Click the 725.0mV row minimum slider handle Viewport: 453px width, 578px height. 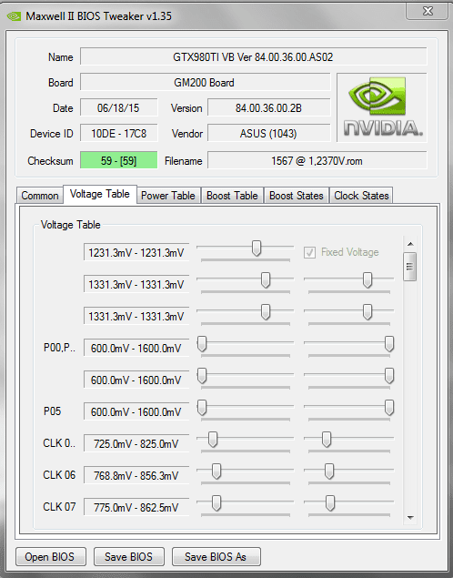pyautogui.click(x=213, y=440)
